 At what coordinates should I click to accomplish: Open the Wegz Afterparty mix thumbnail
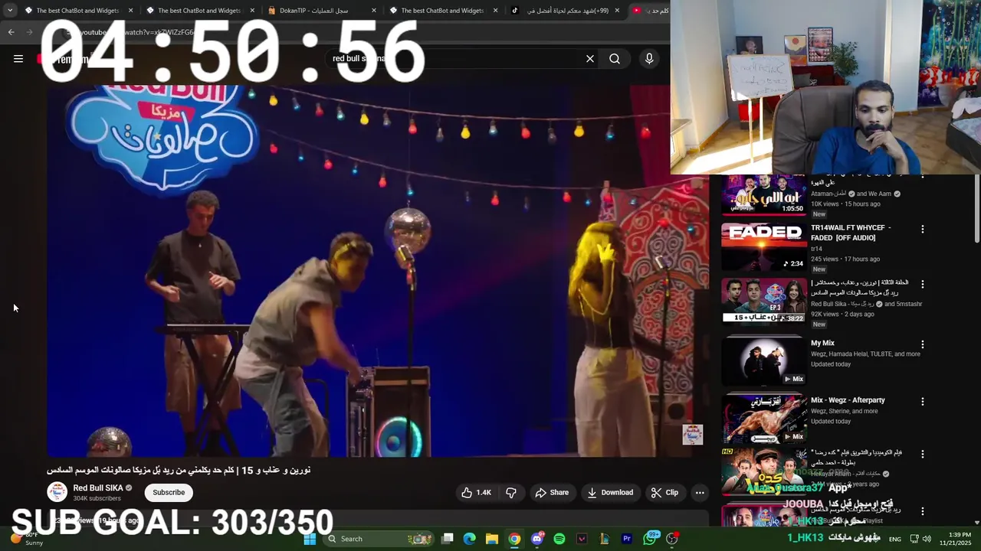764,419
